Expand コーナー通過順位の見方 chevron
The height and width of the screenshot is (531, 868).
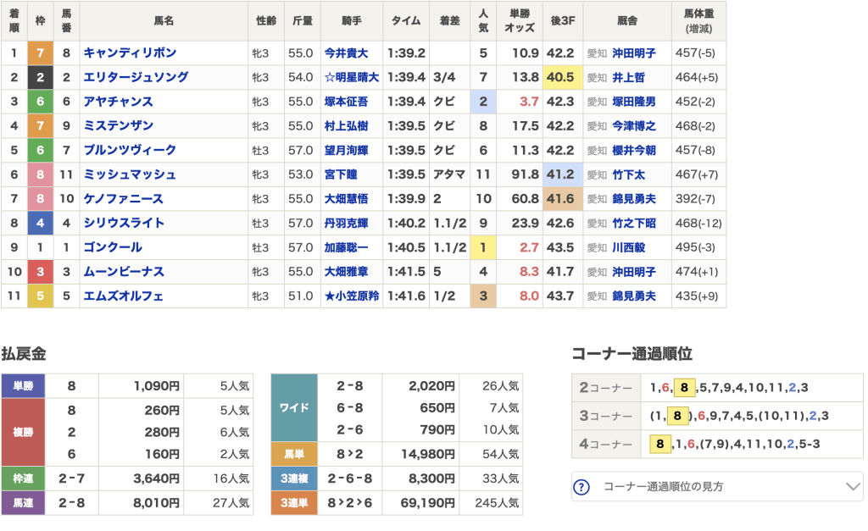[x=853, y=487]
